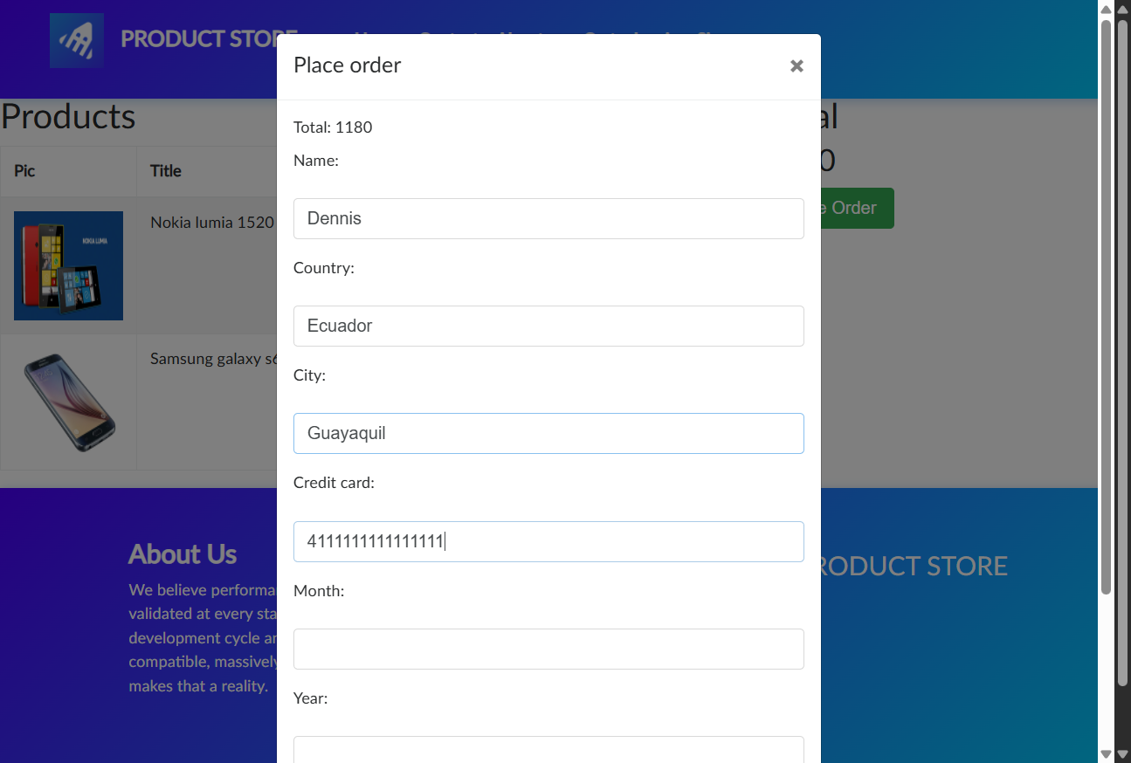Click the outer page scrollbar's down arrow

pos(1123,753)
